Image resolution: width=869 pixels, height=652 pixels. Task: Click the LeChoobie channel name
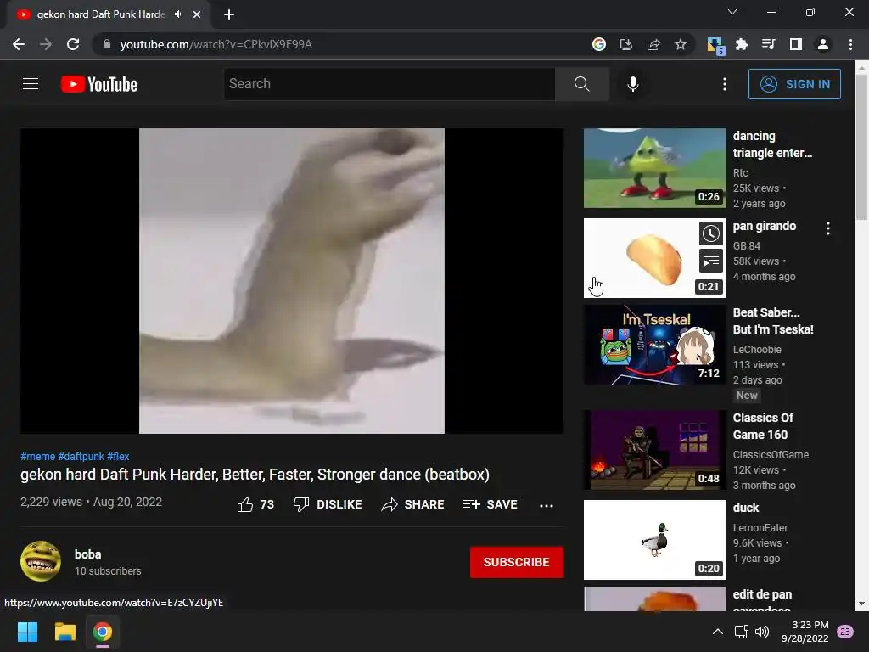757,349
